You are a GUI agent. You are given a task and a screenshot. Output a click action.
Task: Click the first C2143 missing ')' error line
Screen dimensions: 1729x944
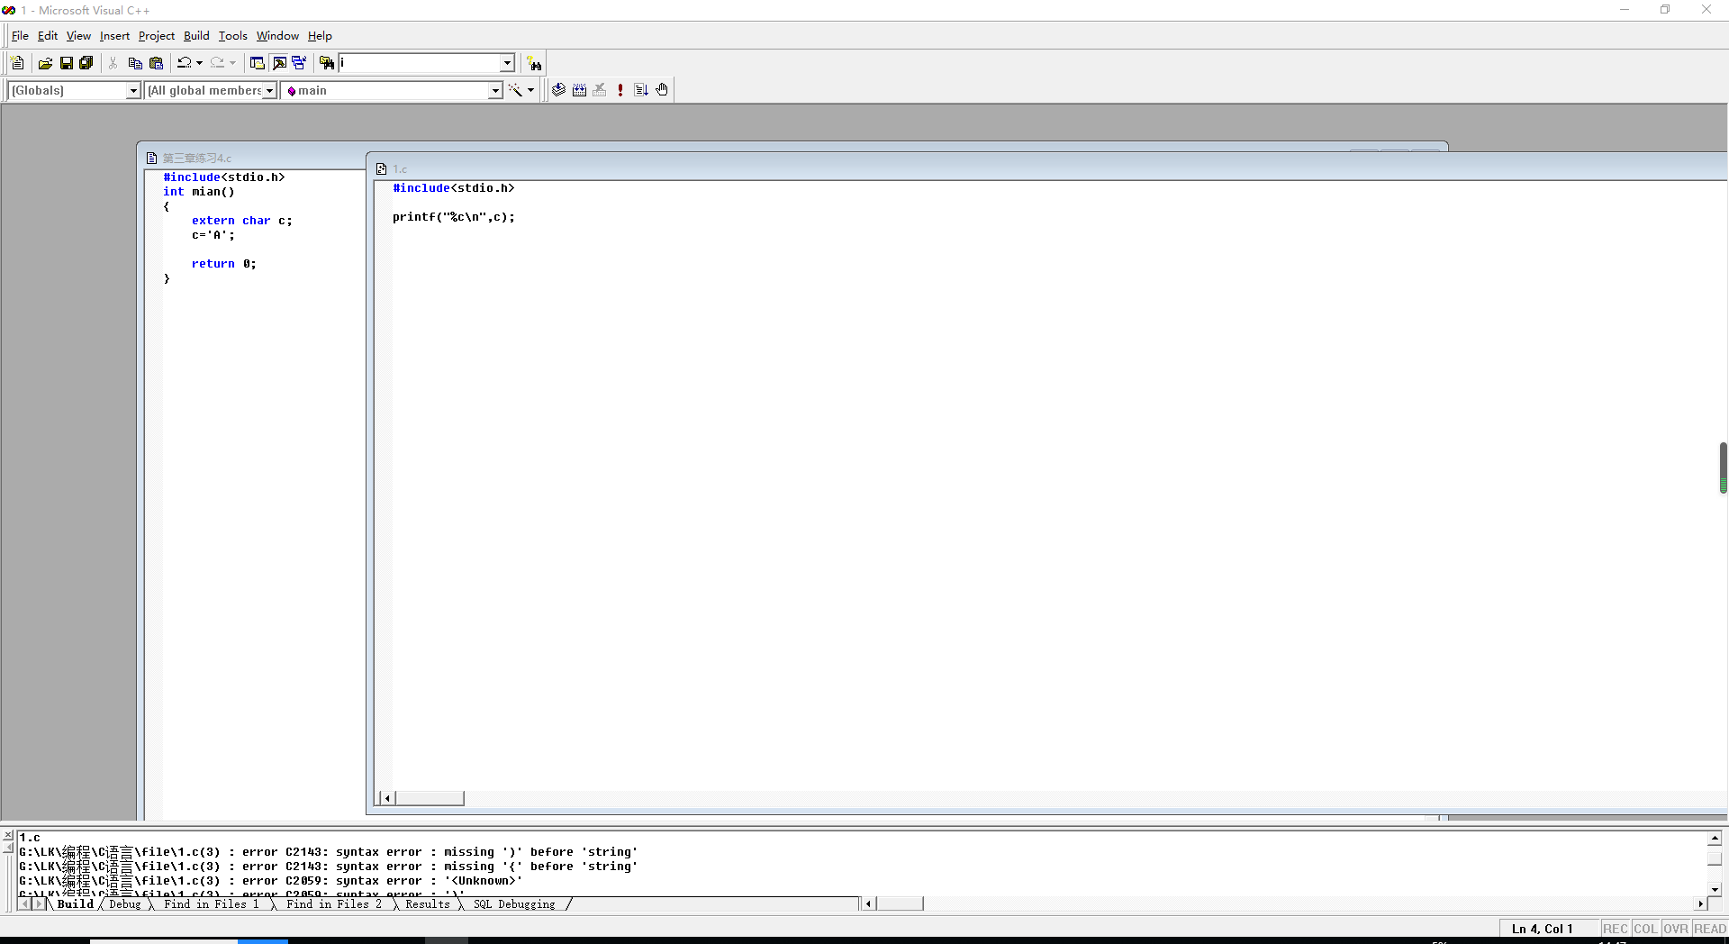pyautogui.click(x=328, y=852)
